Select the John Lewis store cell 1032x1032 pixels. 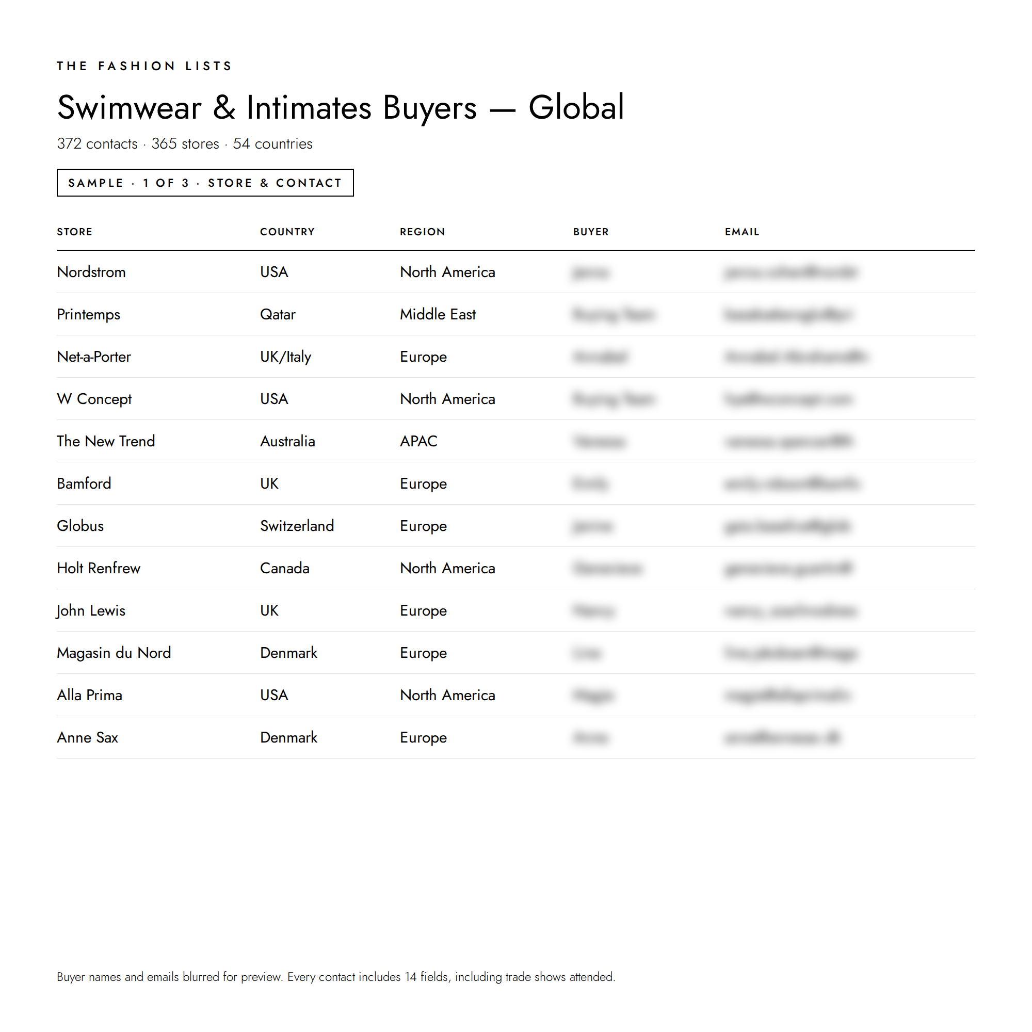coord(91,610)
